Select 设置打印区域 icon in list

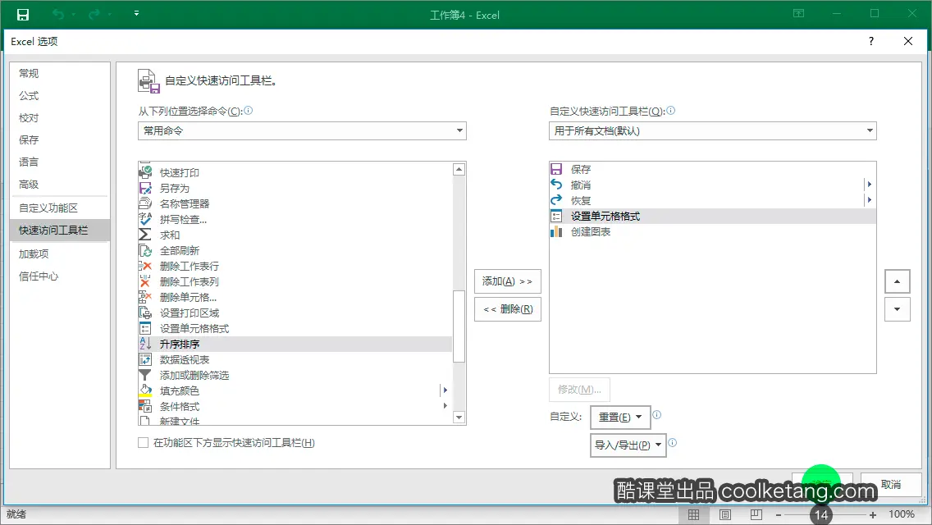(x=145, y=313)
